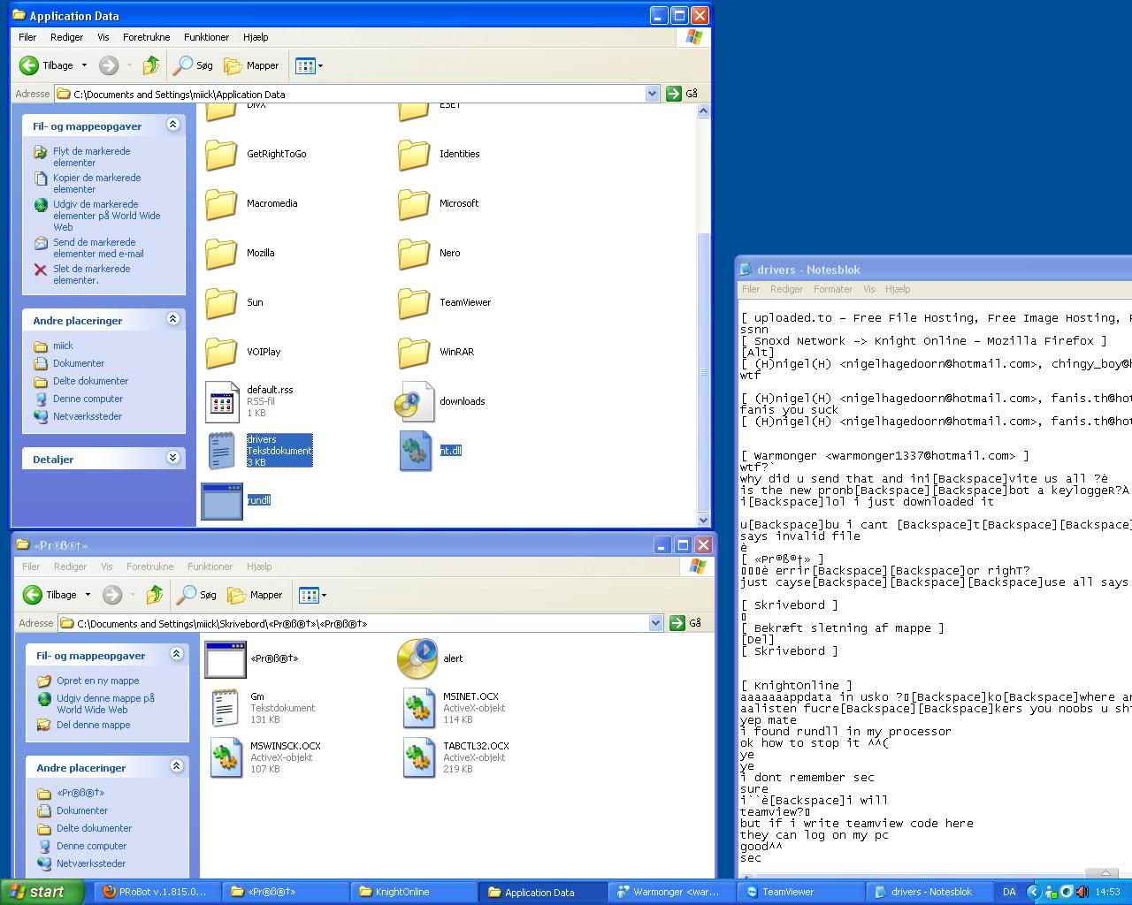Open Hjælp menu in «Pr®ß®†» window
Screen dimensions: 1132x905
[259, 567]
